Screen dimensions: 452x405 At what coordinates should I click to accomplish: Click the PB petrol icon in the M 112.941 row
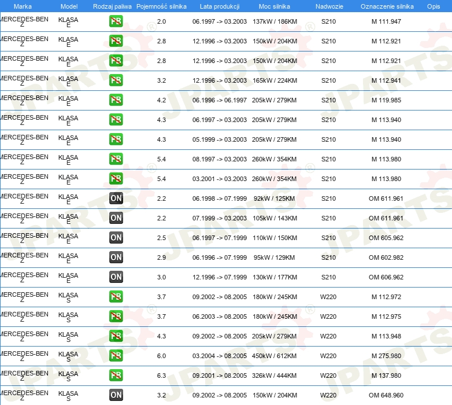pyautogui.click(x=116, y=80)
